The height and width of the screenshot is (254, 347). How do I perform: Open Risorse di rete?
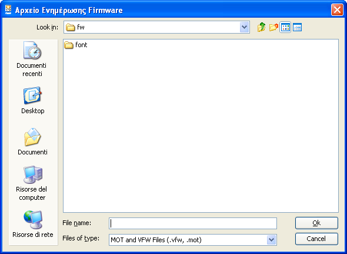[32, 224]
